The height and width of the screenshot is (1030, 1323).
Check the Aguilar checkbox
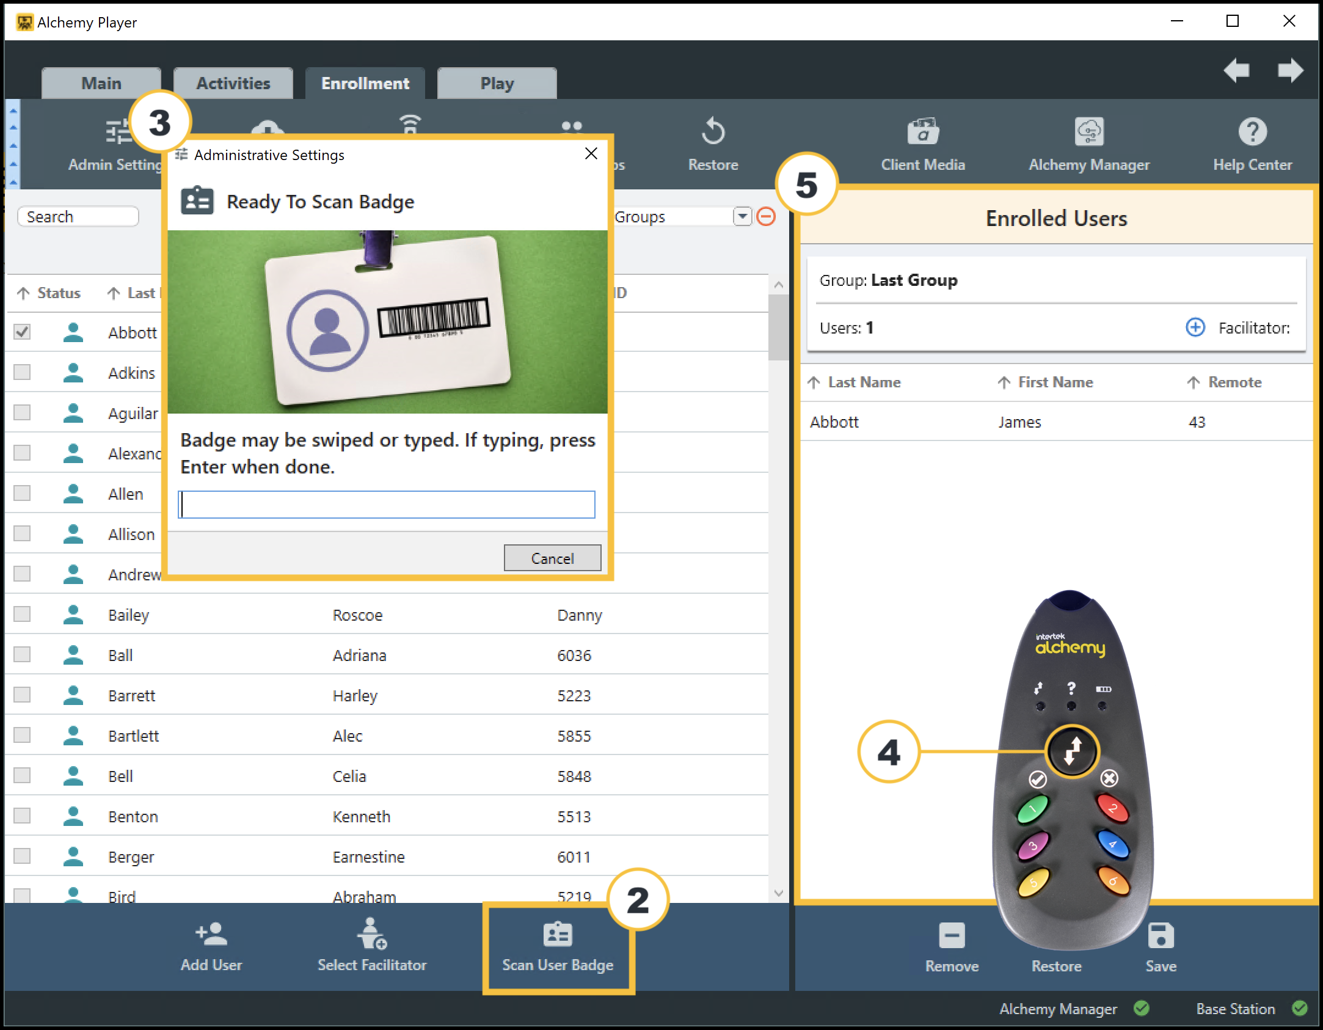(x=22, y=412)
